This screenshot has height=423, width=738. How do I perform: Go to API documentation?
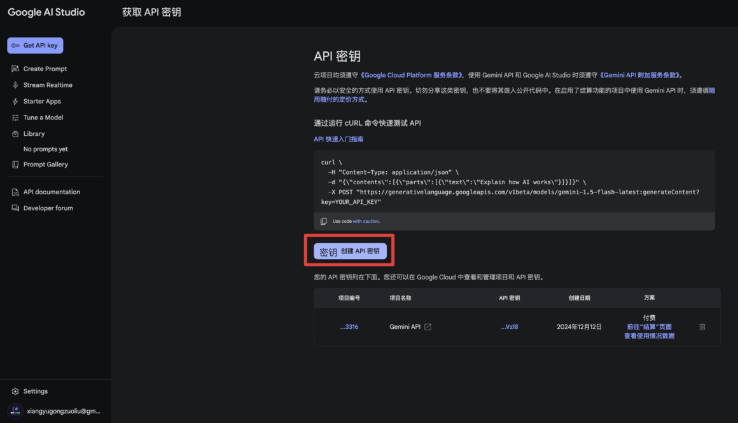[x=52, y=192]
